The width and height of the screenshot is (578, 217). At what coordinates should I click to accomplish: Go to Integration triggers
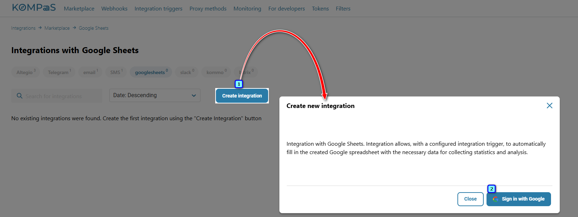click(x=158, y=8)
